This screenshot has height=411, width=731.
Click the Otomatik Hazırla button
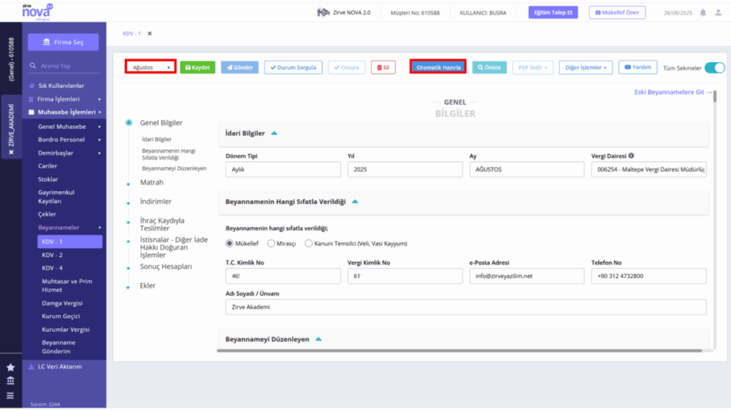coord(438,67)
